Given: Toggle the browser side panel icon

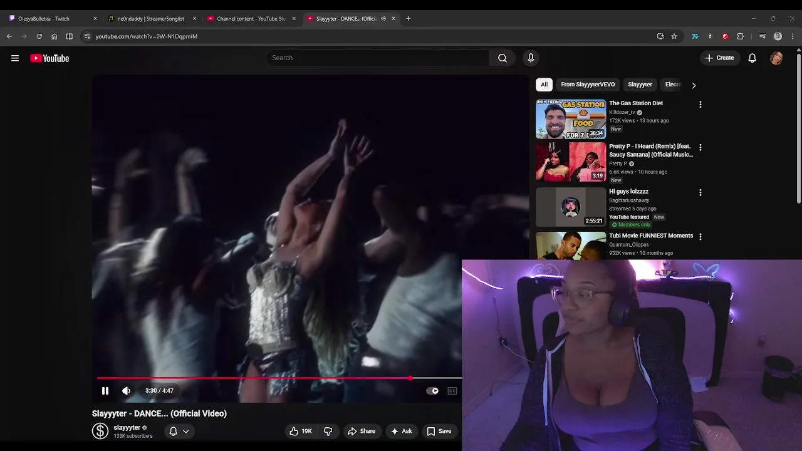Looking at the screenshot, I should [x=69, y=36].
